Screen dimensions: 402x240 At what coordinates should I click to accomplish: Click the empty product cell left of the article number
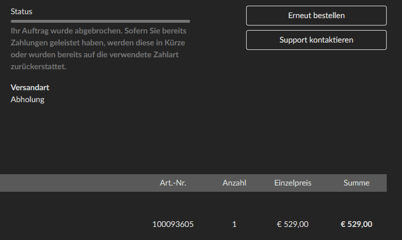point(68,224)
